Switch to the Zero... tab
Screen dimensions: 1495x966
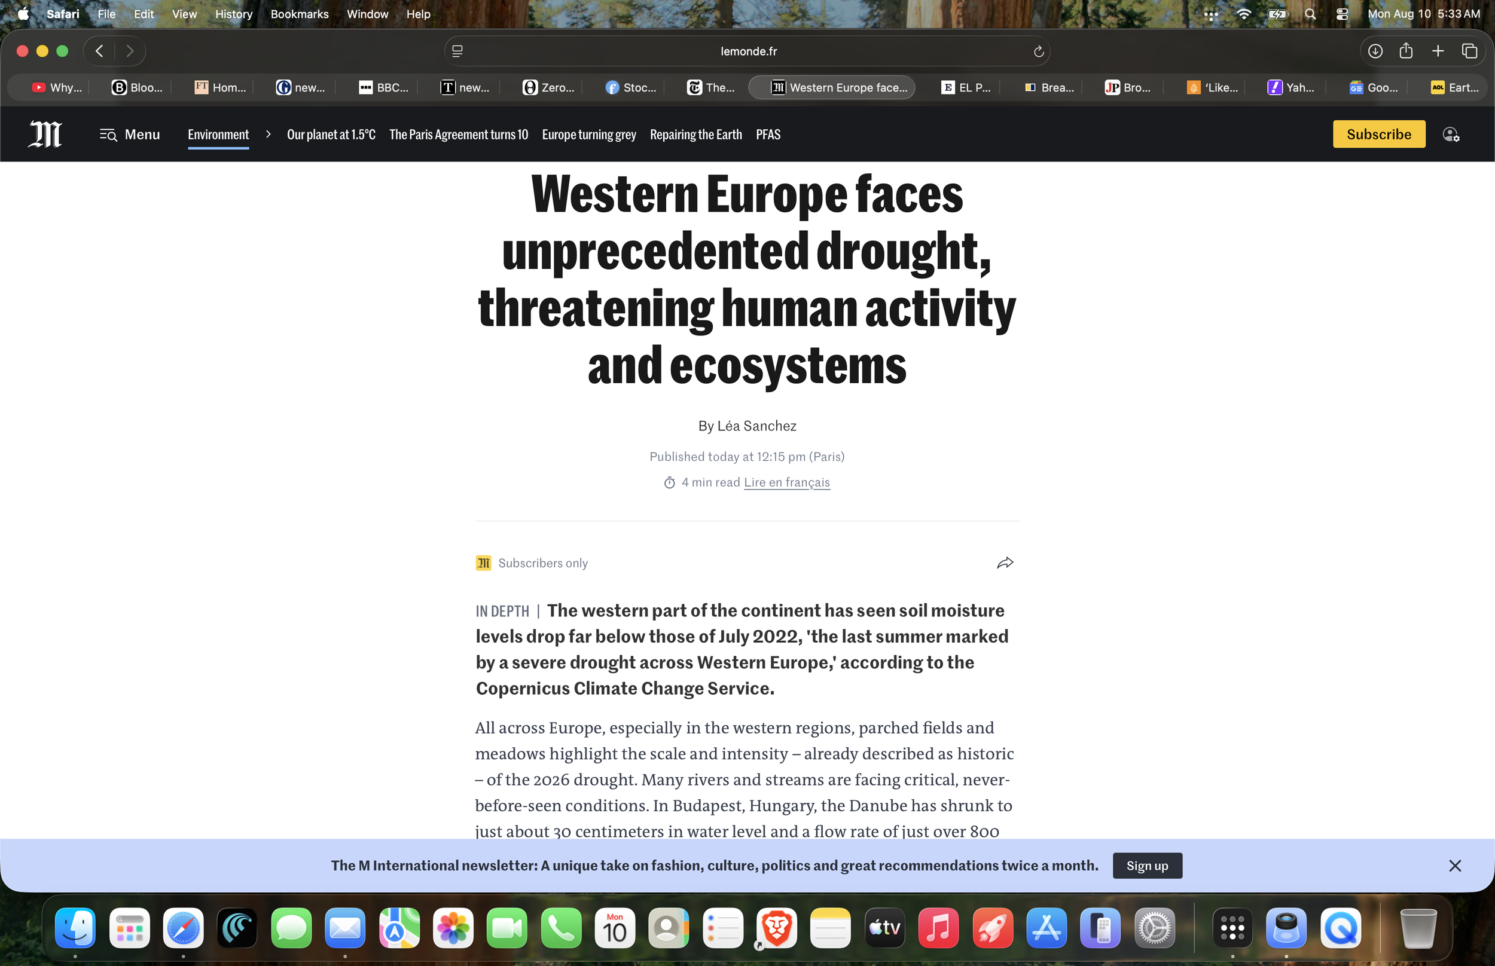click(x=548, y=88)
